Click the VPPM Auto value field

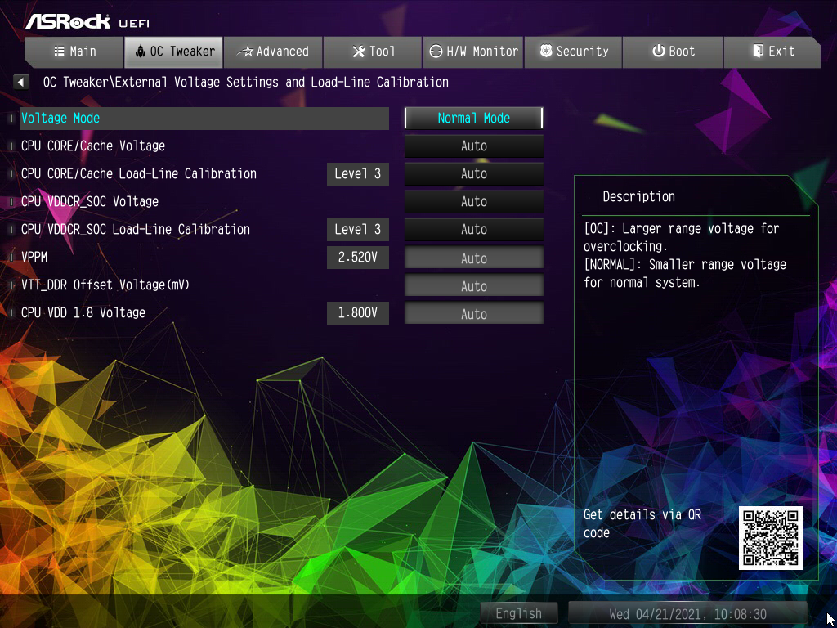[x=473, y=258]
